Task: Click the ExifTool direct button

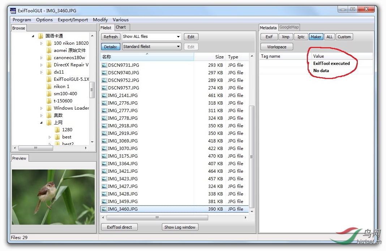Action: tap(120, 227)
